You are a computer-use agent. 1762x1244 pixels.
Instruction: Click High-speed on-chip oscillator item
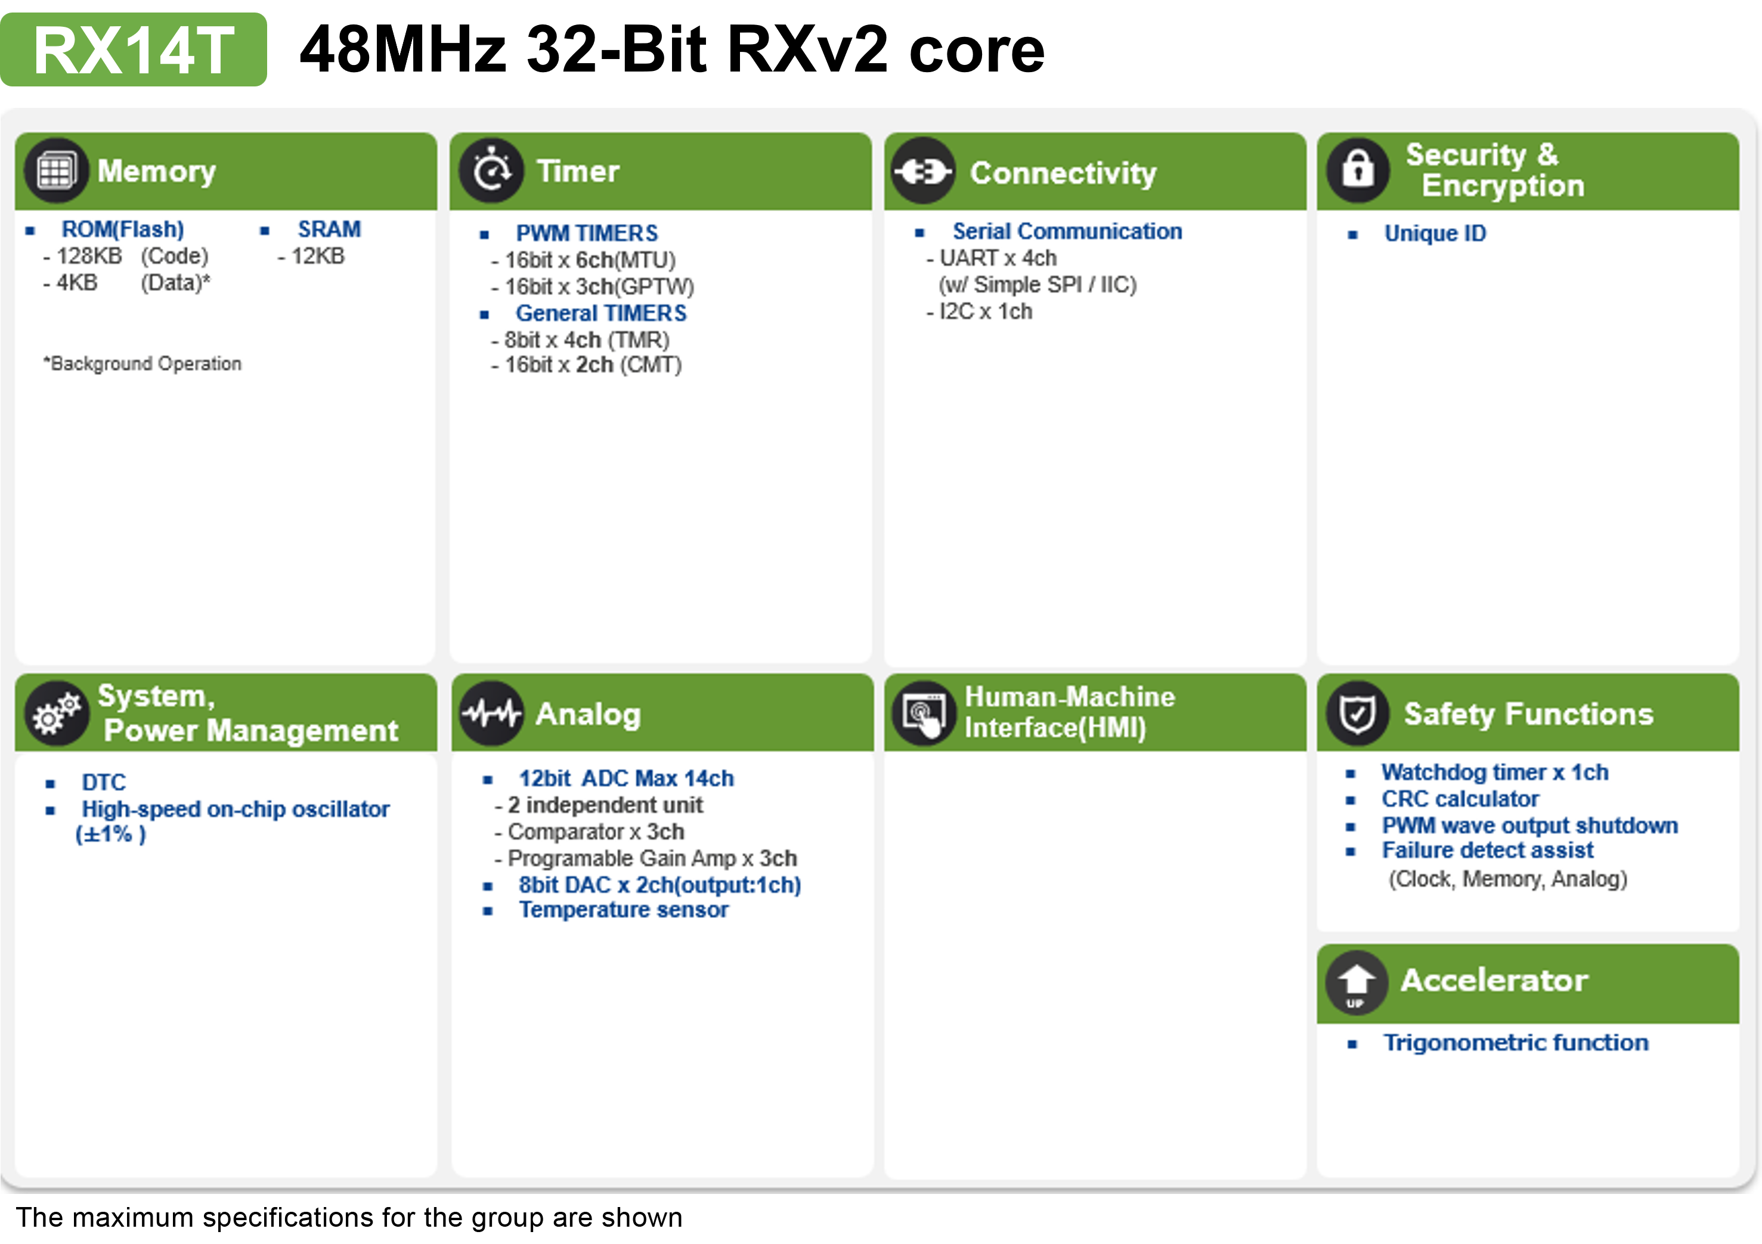236,809
